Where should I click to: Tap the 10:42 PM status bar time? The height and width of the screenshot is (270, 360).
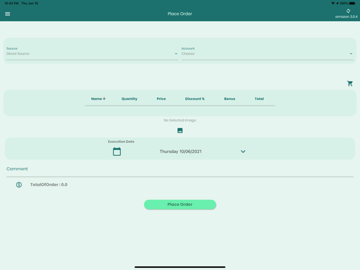pos(11,3)
